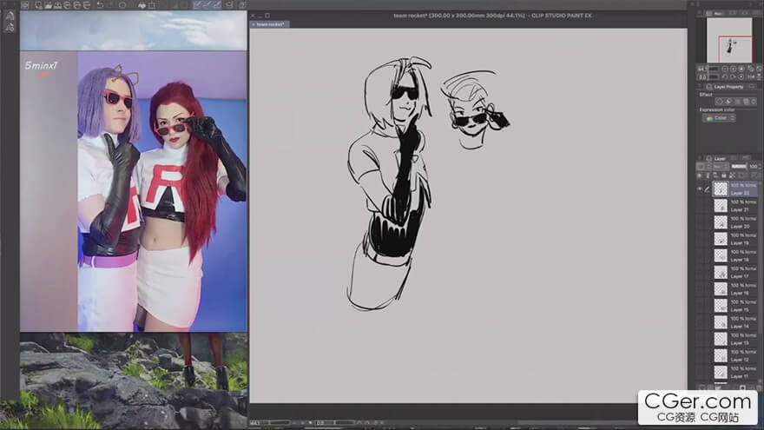764x430 pixels.
Task: Show Layer 21 via its visibility box
Action: [x=700, y=206]
